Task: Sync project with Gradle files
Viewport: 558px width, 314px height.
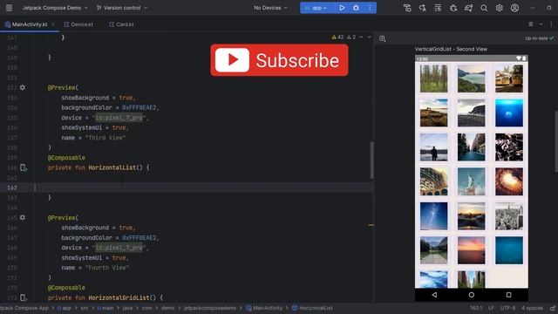Action: pos(468,8)
